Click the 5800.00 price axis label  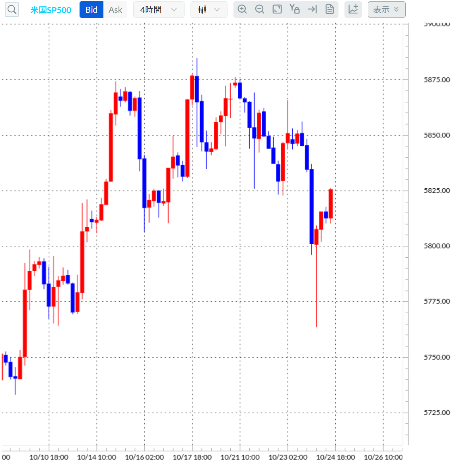tap(437, 246)
